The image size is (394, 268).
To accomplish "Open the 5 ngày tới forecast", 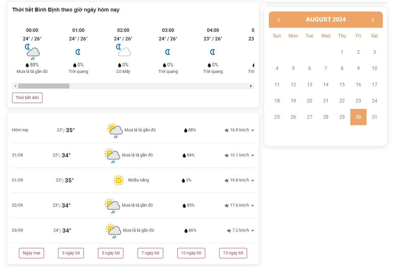I will (x=111, y=253).
